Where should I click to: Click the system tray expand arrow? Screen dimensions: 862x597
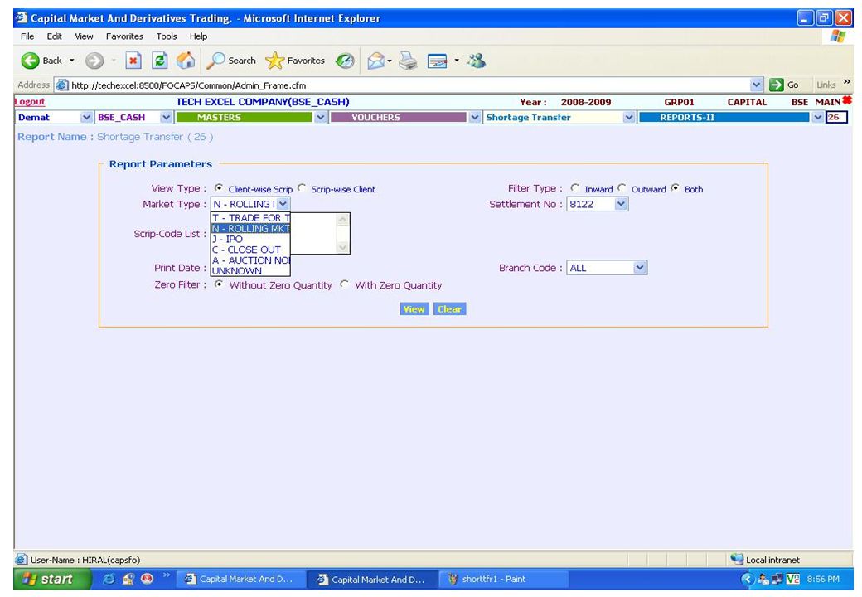pyautogui.click(x=747, y=579)
